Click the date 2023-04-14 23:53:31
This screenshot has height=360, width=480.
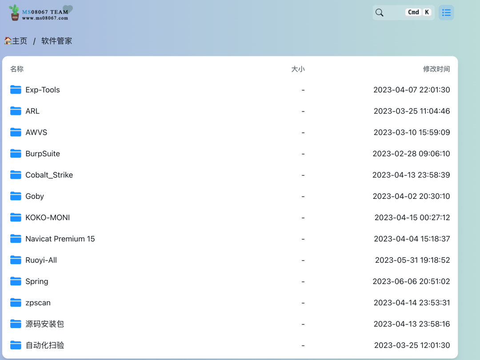point(412,302)
